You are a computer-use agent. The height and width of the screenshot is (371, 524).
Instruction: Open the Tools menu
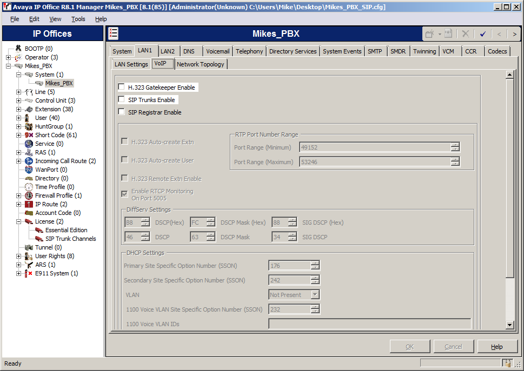point(78,19)
